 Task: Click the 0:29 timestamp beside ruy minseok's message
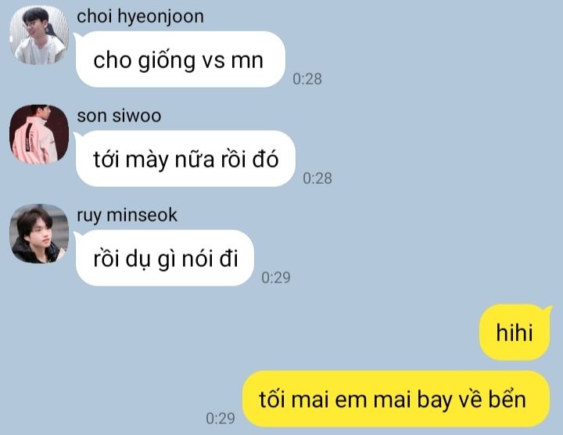pos(276,278)
